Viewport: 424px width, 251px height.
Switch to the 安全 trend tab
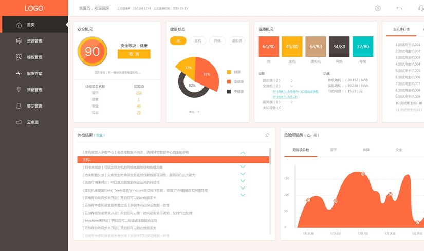pyautogui.click(x=399, y=150)
